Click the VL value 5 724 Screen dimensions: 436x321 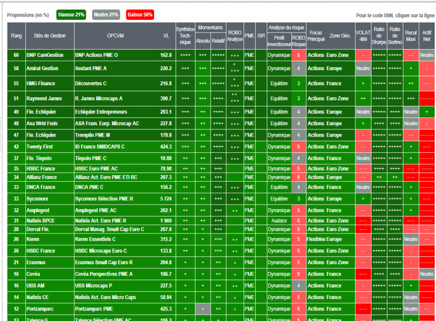point(166,199)
